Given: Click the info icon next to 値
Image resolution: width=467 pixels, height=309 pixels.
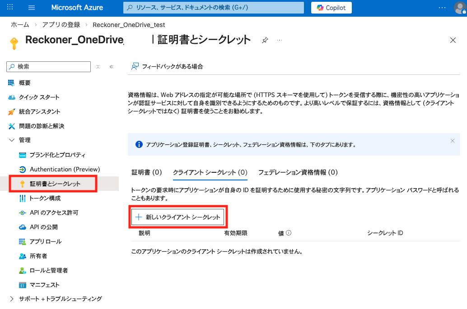Looking at the screenshot, I should 289,233.
